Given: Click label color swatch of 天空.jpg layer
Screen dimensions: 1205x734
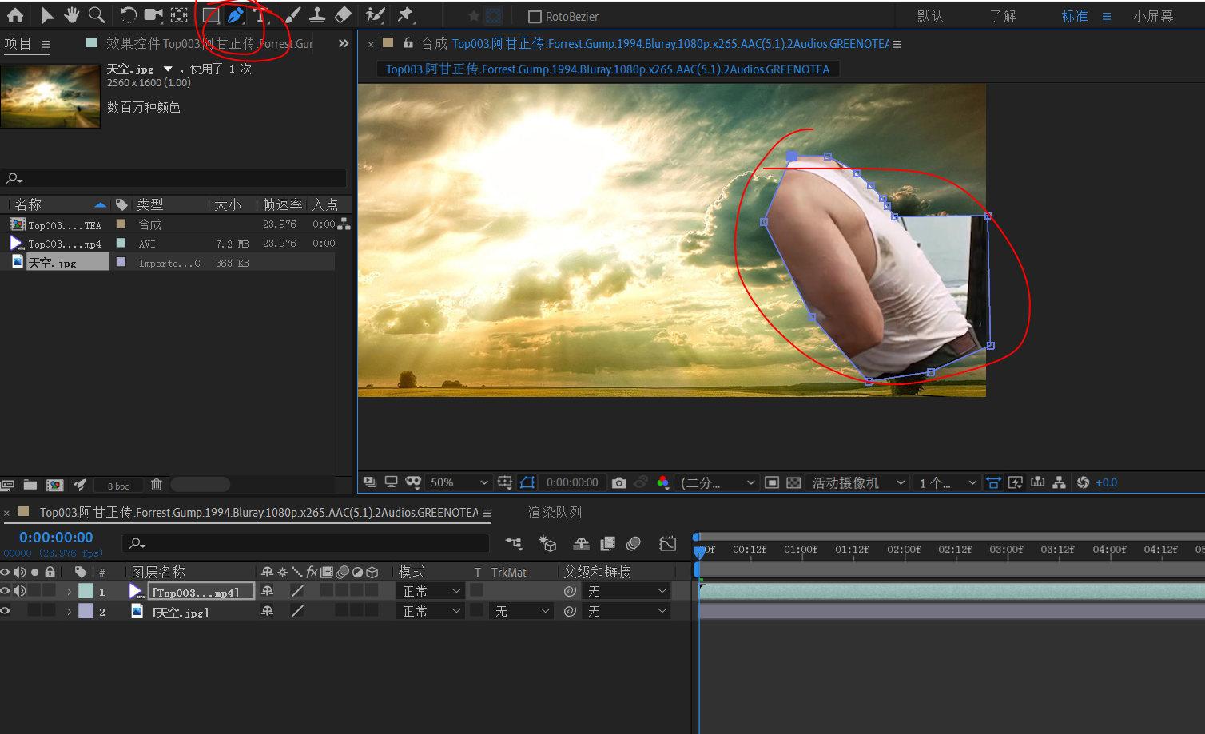Looking at the screenshot, I should pos(86,611).
